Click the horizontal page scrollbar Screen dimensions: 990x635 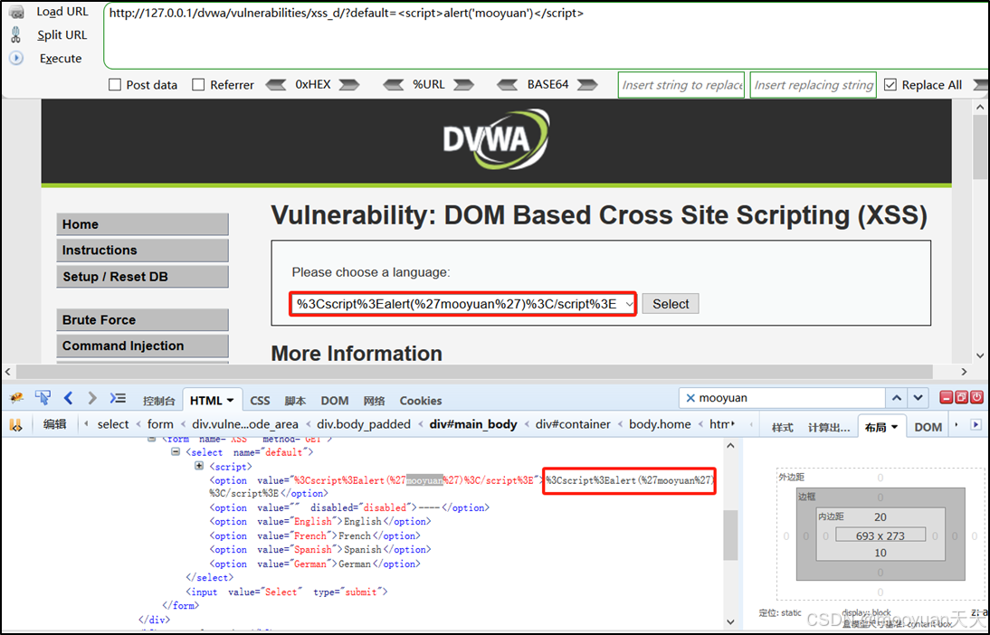[x=475, y=371]
